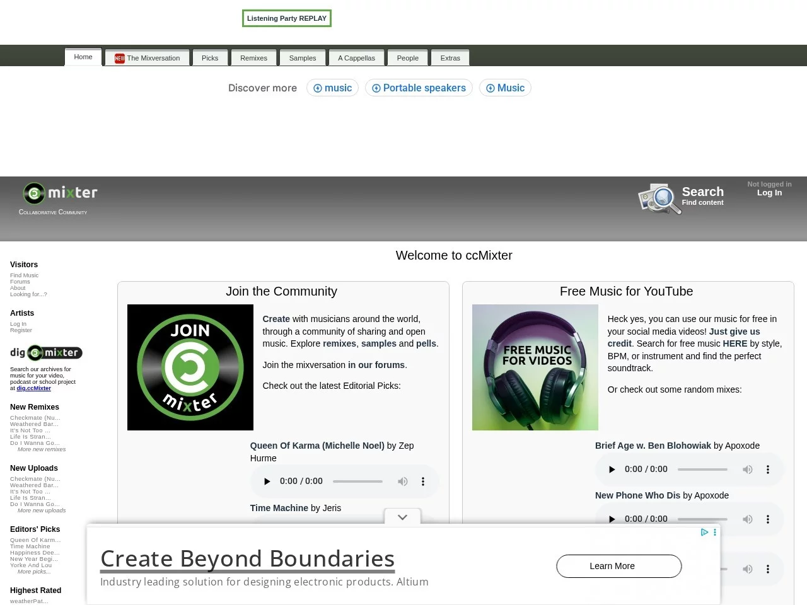
Task: Open the Remixes tab
Action: (x=253, y=58)
